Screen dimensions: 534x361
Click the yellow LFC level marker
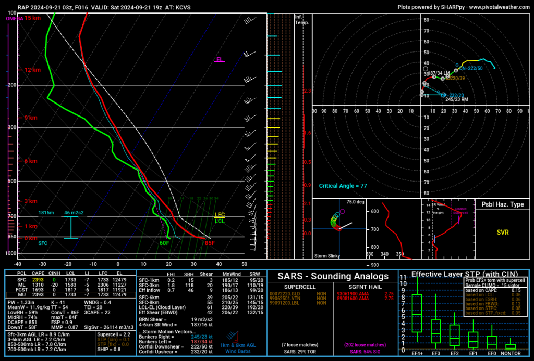[x=220, y=215]
